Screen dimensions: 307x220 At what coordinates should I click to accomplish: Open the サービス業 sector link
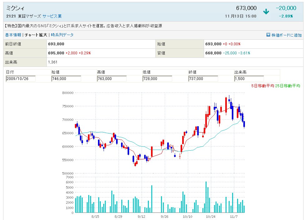(52, 16)
